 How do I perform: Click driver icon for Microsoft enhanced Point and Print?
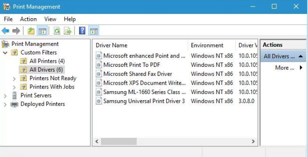tap(99, 56)
